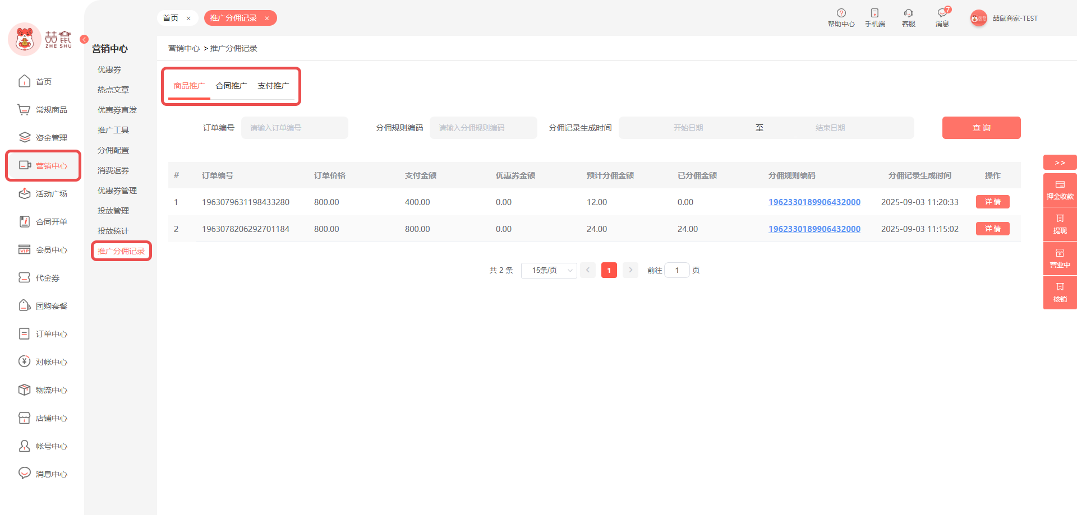
Task: Click the regular products cart icon
Action: (x=24, y=110)
